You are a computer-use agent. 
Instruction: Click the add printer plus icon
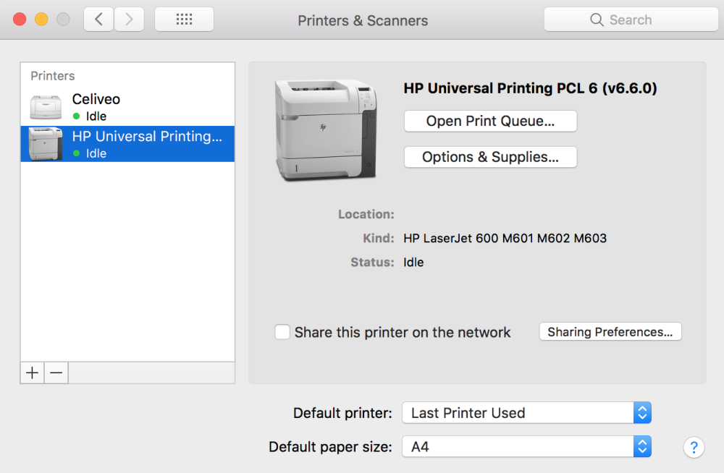pyautogui.click(x=32, y=372)
